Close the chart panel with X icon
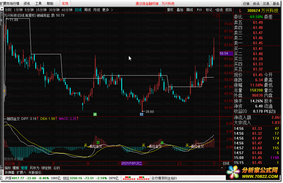This screenshot has height=183, width=283. pyautogui.click(x=2, y=9)
